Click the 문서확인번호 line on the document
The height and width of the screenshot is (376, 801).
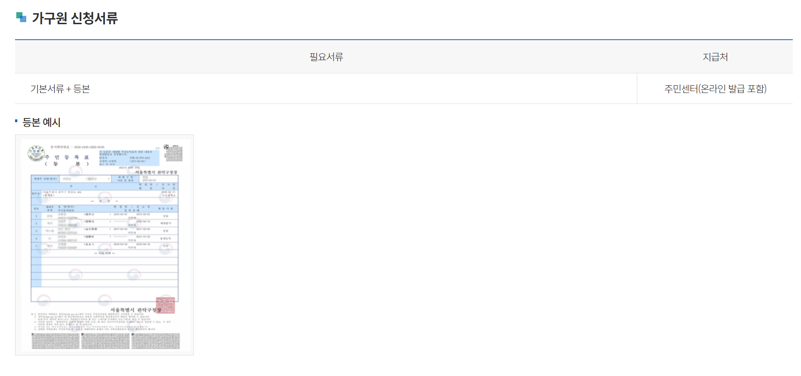pos(73,146)
